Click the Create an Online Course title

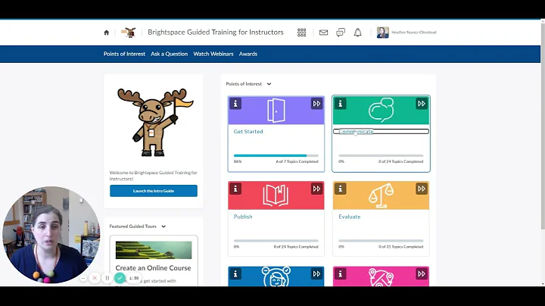153,268
